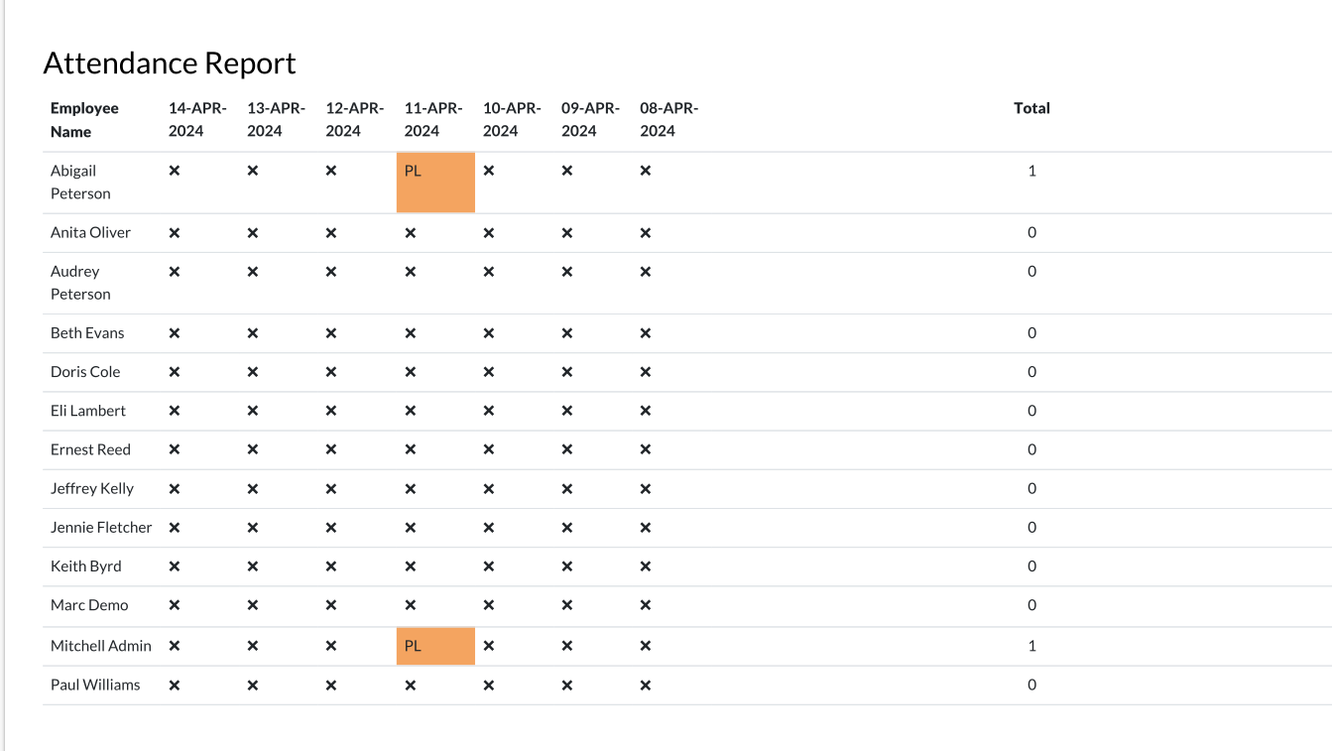This screenshot has height=751, width=1332.
Task: Click Mitchell Admin's orange PL leave cell
Action: coord(434,646)
